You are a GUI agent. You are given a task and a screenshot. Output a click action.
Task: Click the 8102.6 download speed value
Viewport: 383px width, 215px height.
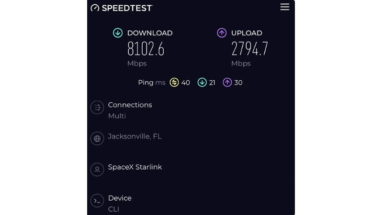146,49
